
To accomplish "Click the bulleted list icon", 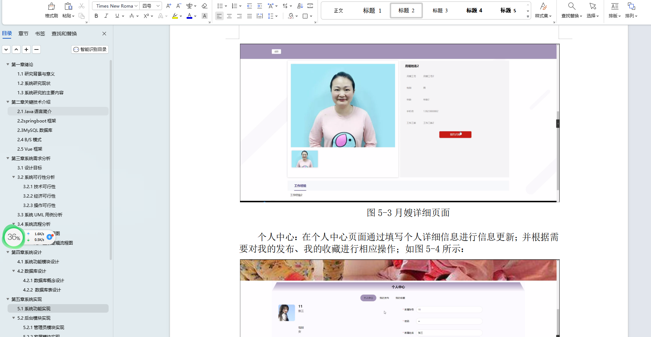I will pos(219,6).
